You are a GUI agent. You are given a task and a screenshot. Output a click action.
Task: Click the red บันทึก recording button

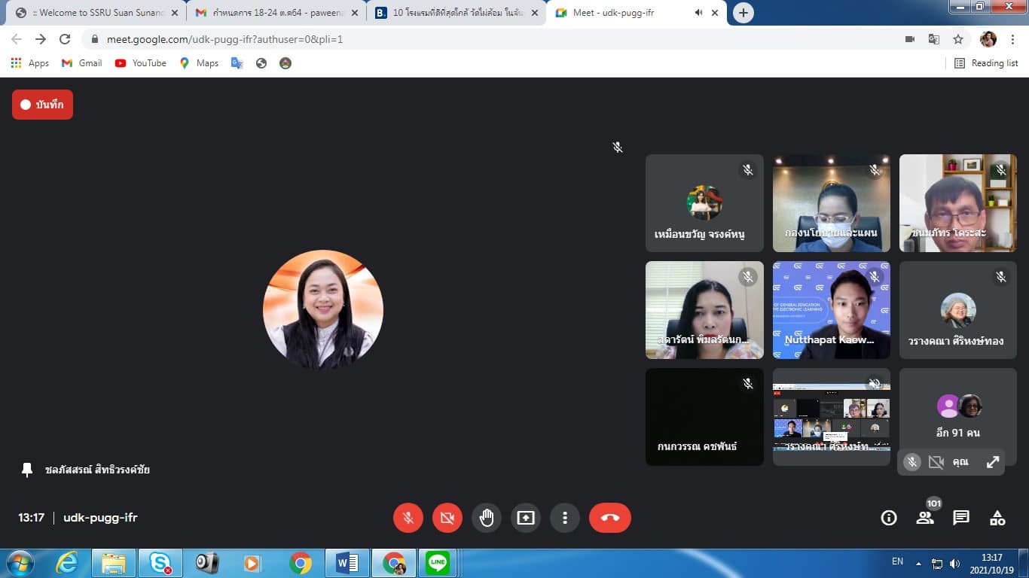[x=42, y=105]
